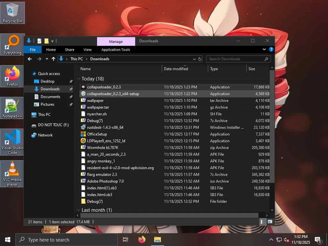This screenshot has height=246, width=328.
Task: Open Firefox from the taskbar
Action: pos(142,240)
